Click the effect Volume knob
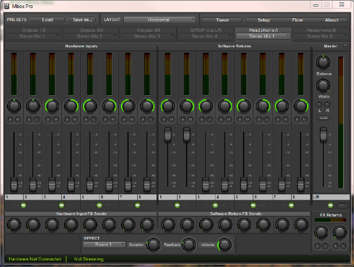Viewport: 354px width, 267px height. point(224,244)
